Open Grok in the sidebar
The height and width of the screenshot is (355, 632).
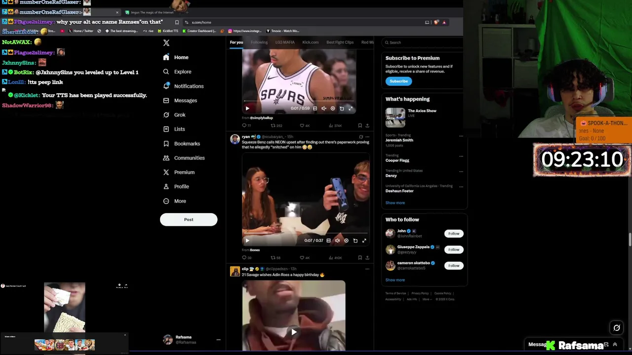(x=174, y=114)
